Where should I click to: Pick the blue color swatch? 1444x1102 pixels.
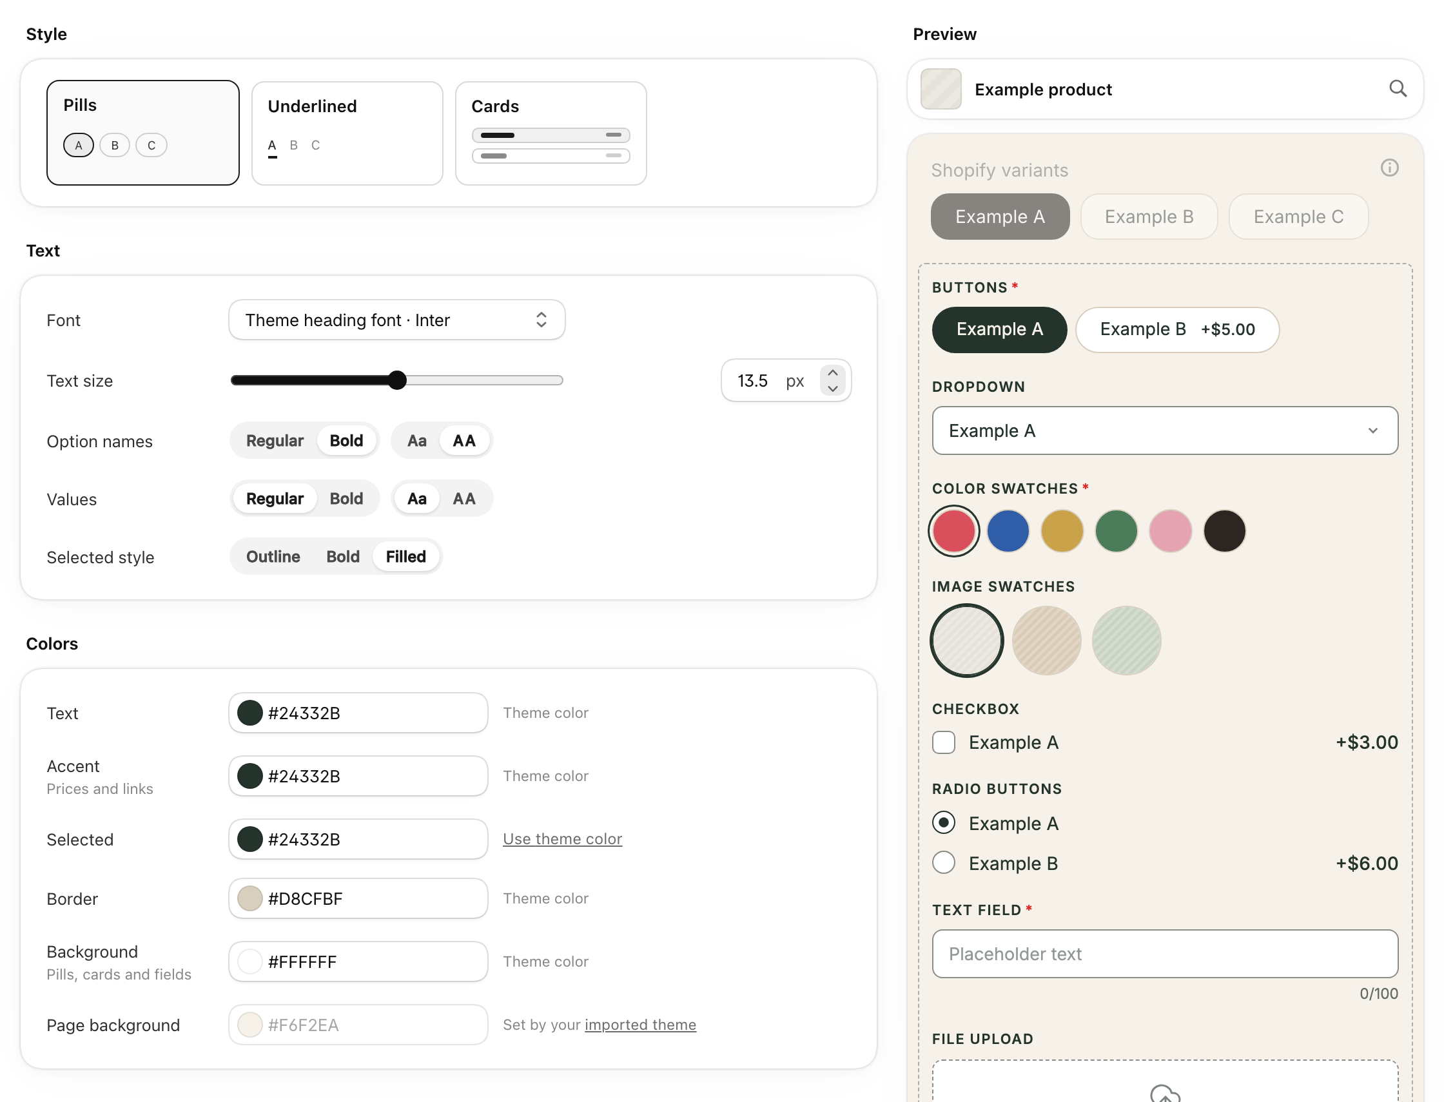(x=1007, y=530)
